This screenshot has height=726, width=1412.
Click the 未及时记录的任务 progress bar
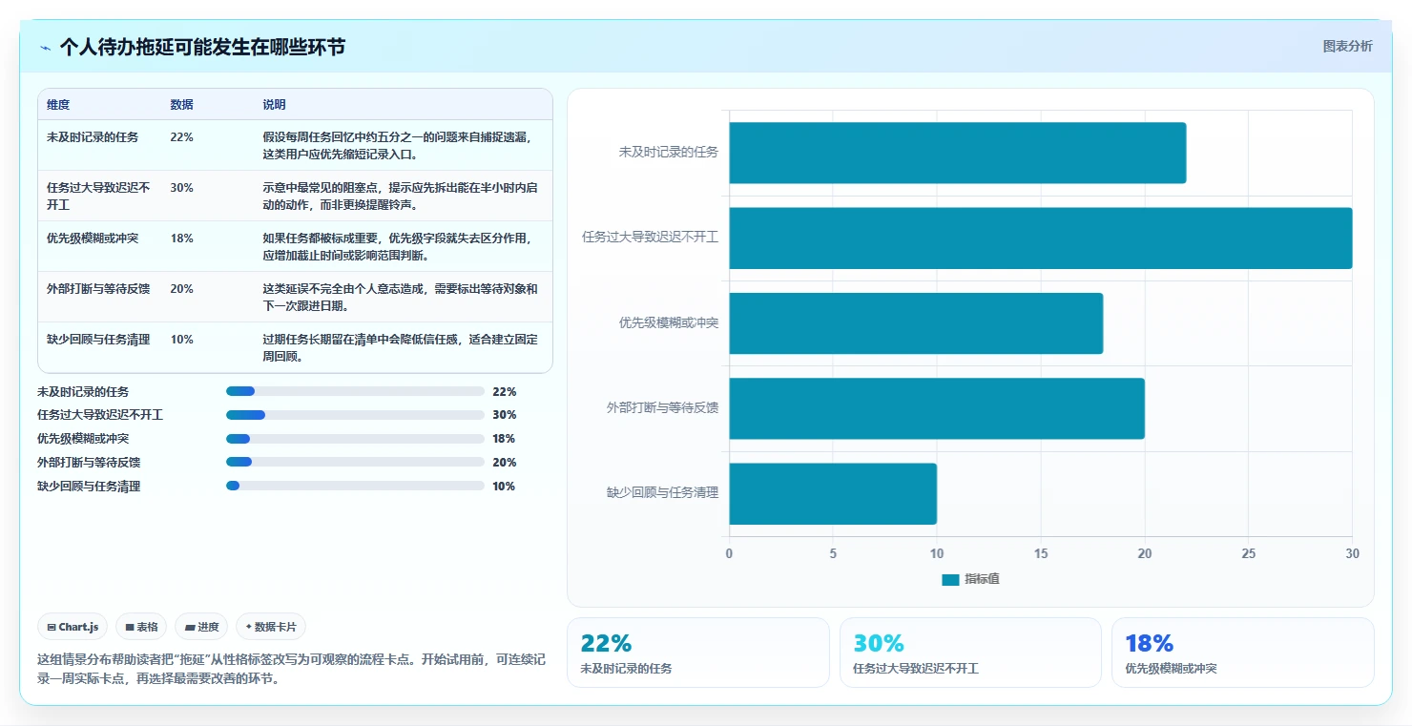355,391
